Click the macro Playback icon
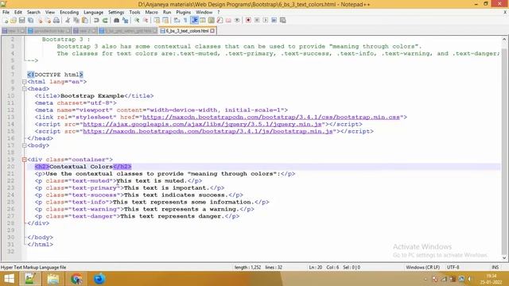This screenshot has width=509, height=286. [266, 21]
